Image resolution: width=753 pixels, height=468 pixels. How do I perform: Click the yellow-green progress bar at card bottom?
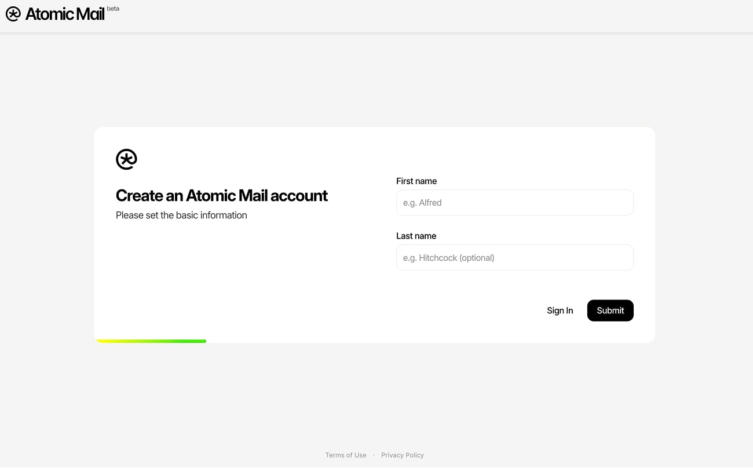click(x=151, y=341)
